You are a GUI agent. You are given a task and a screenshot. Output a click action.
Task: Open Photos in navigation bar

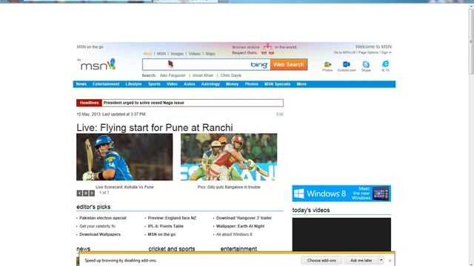click(x=252, y=84)
